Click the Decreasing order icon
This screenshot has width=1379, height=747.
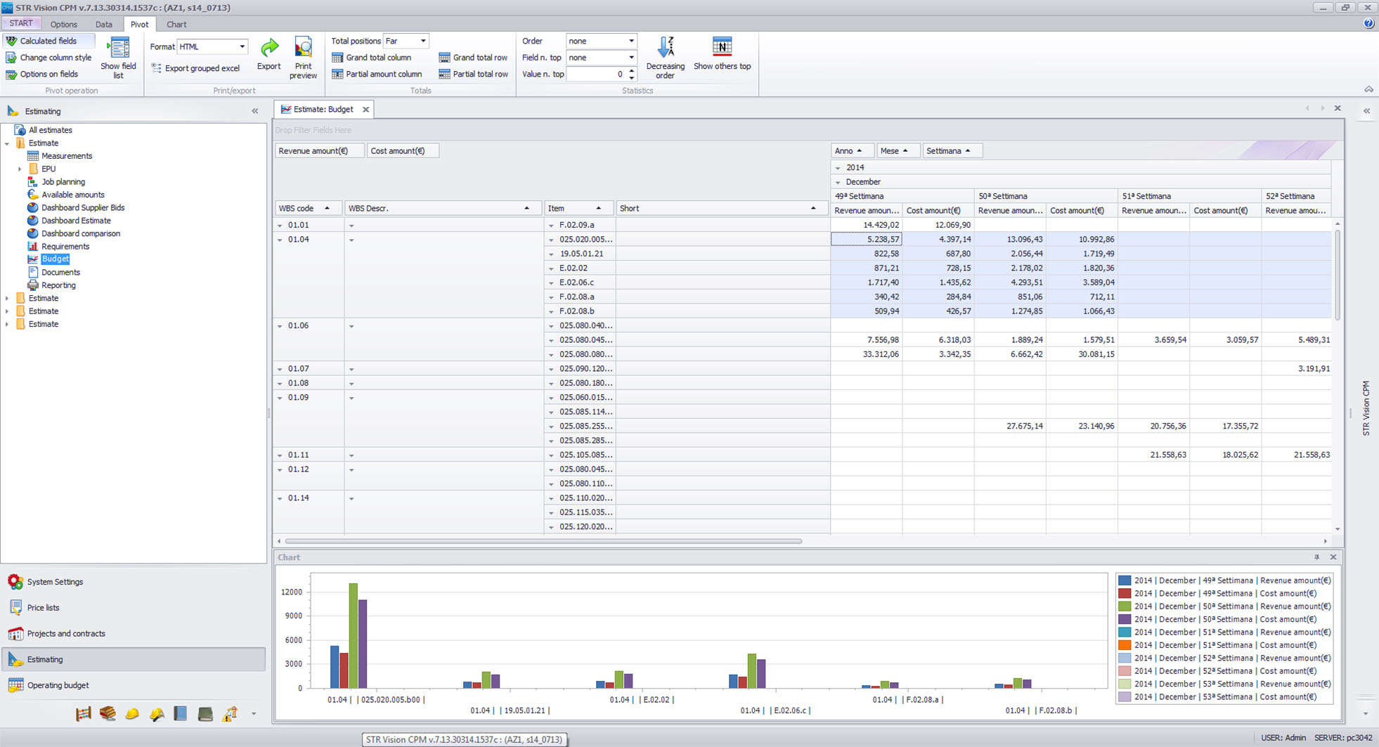(x=665, y=48)
